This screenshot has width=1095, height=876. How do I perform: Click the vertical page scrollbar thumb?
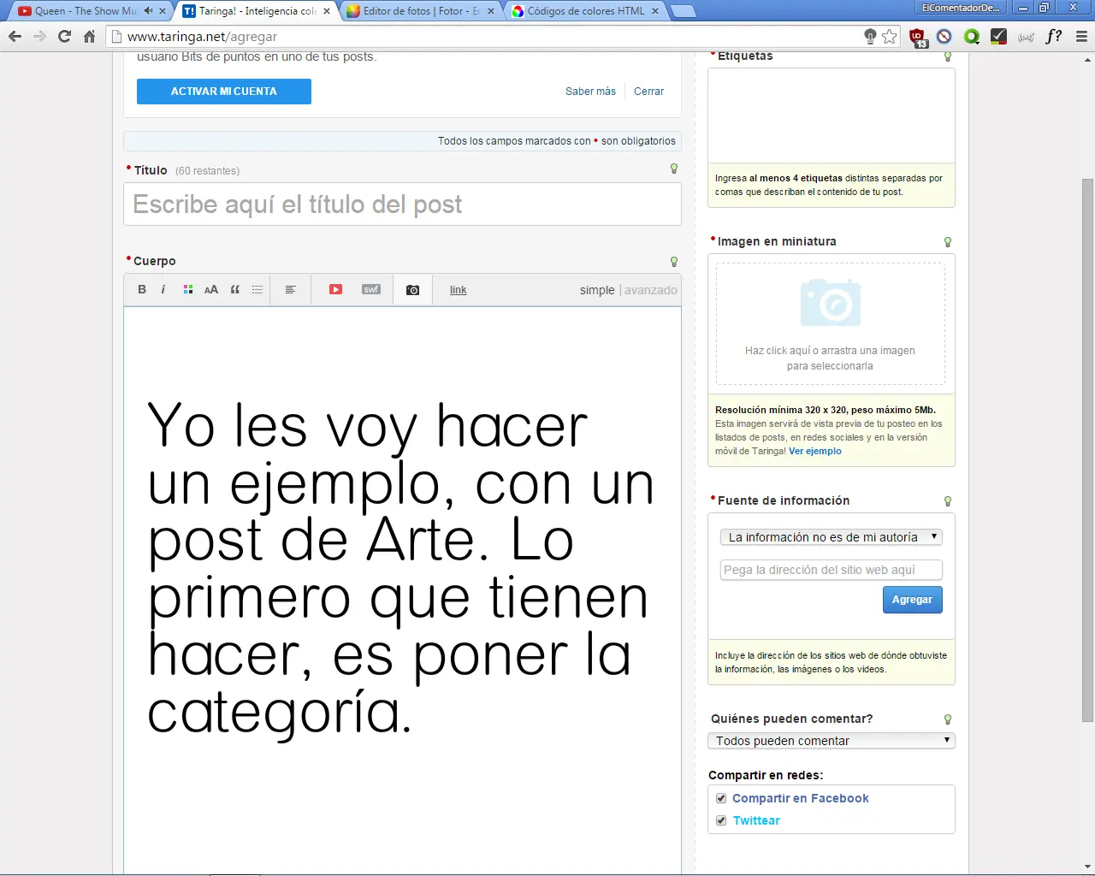point(1088,451)
